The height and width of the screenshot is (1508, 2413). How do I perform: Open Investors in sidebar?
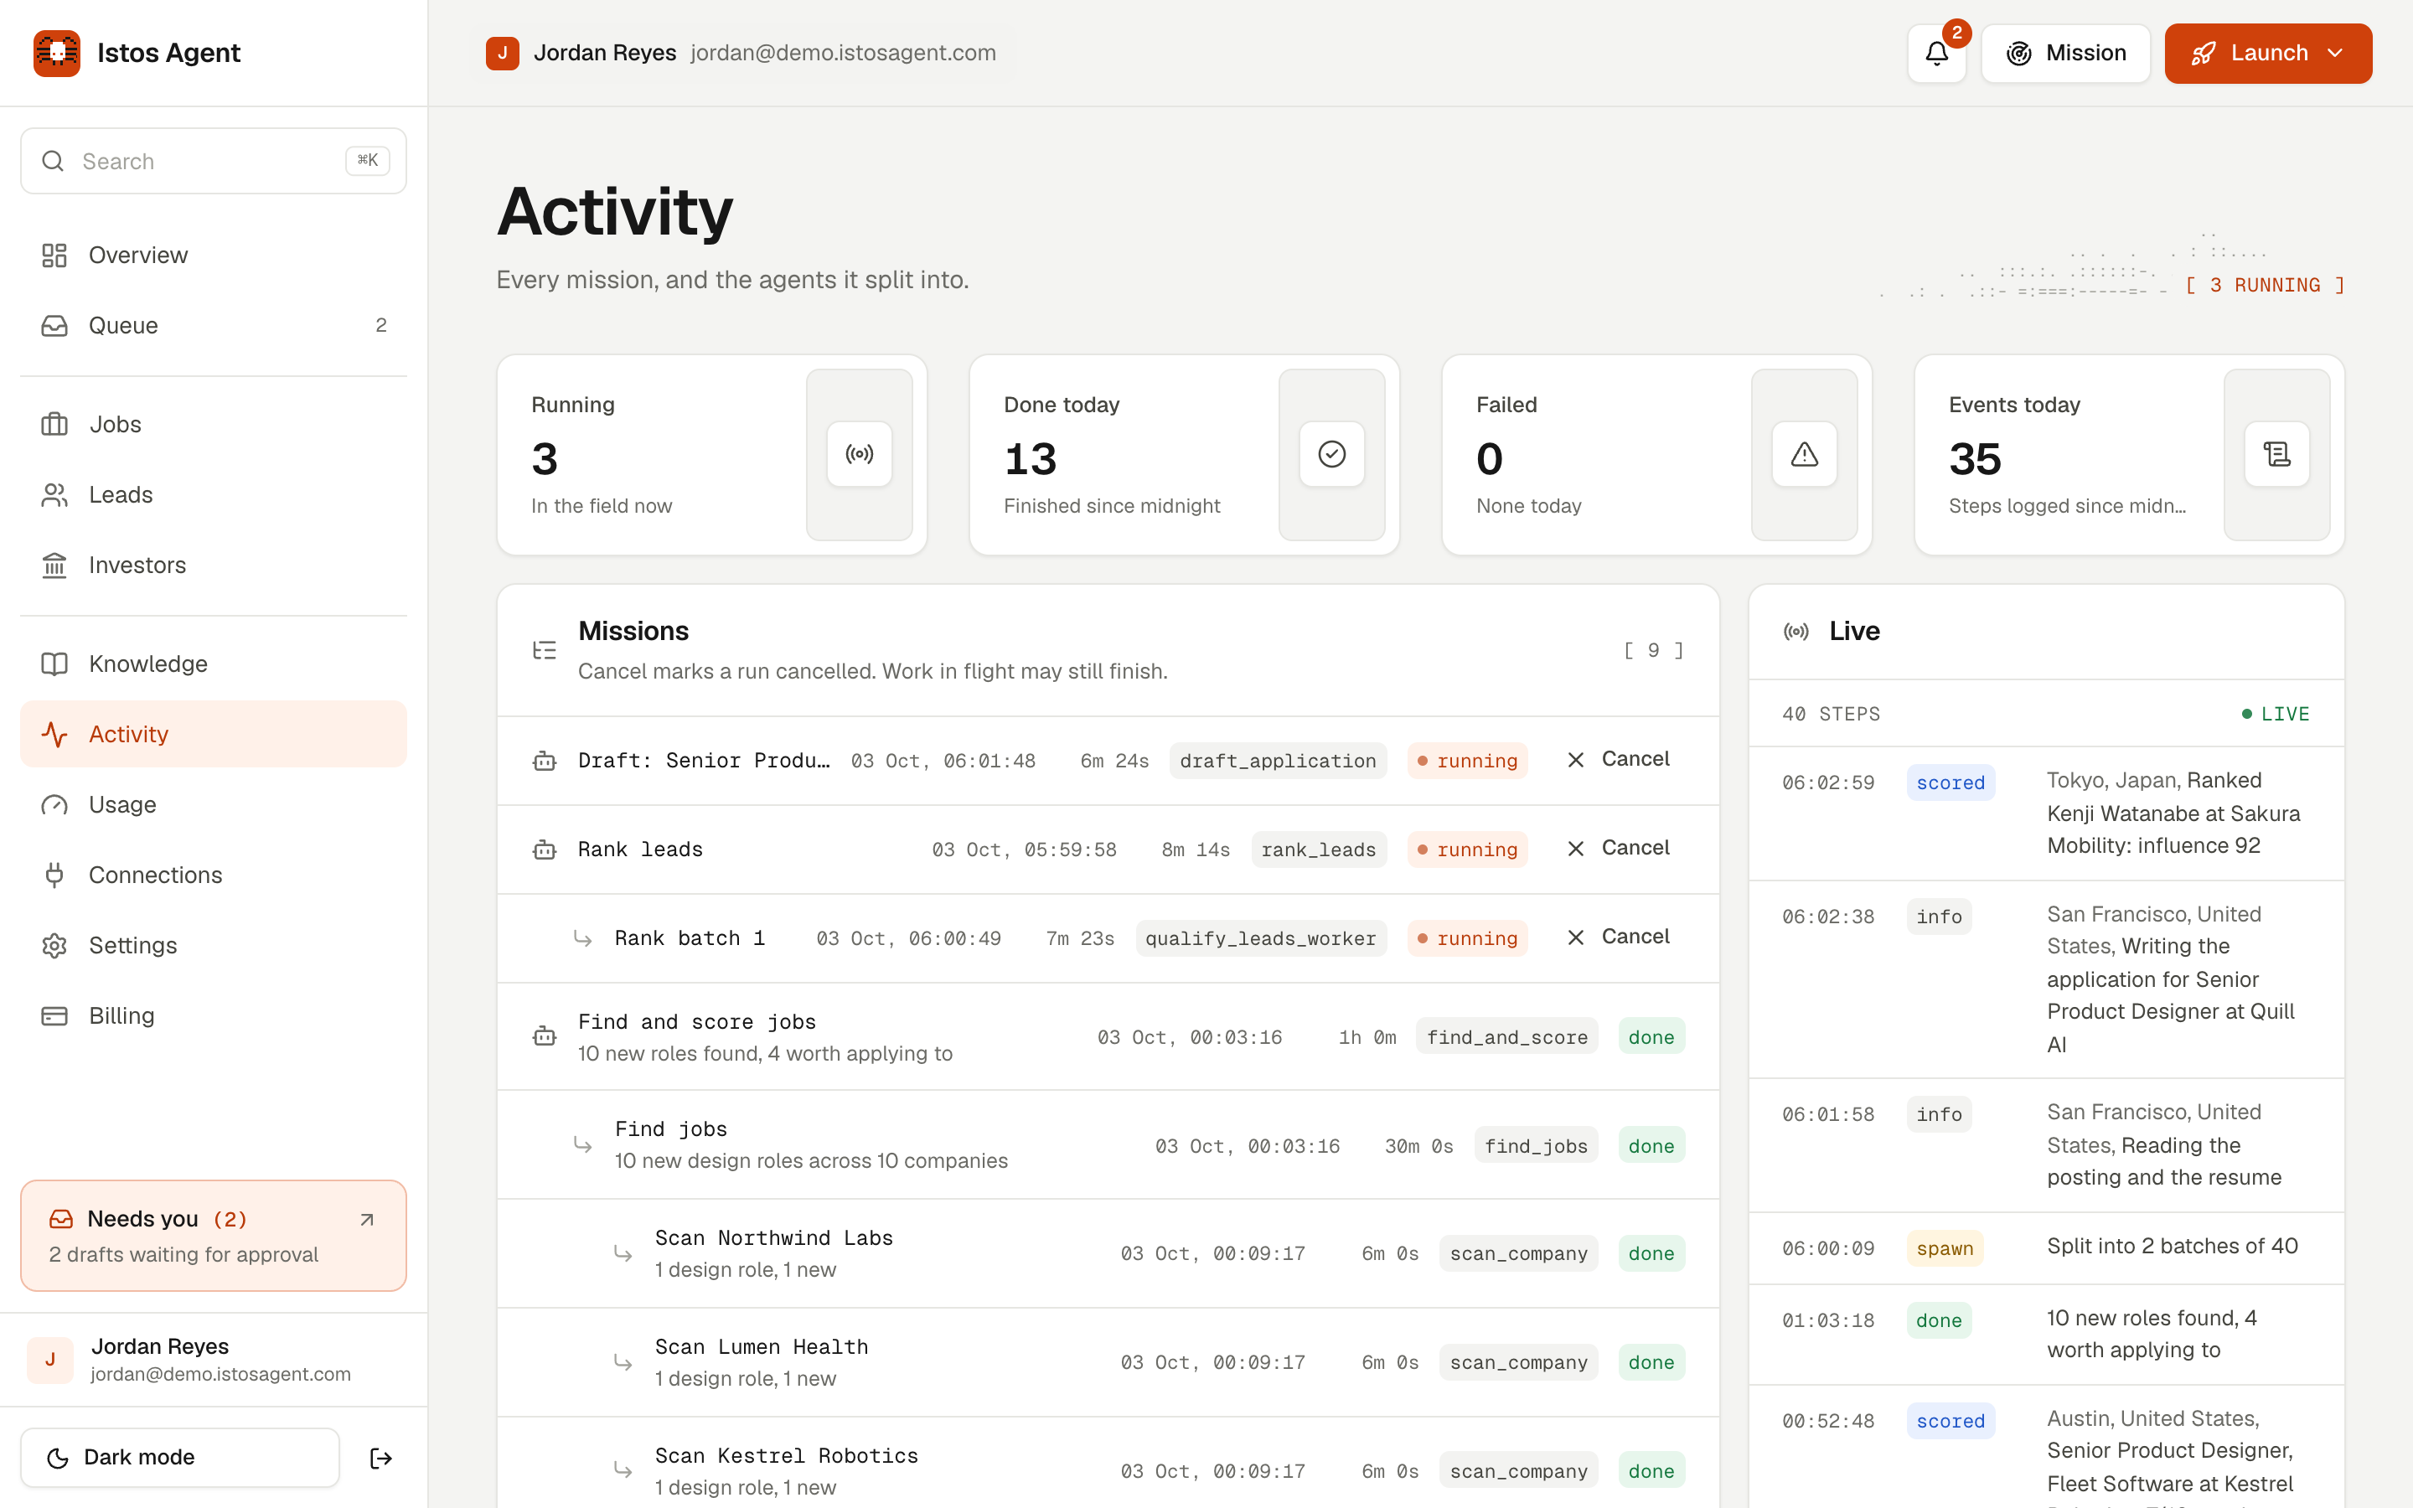tap(214, 565)
